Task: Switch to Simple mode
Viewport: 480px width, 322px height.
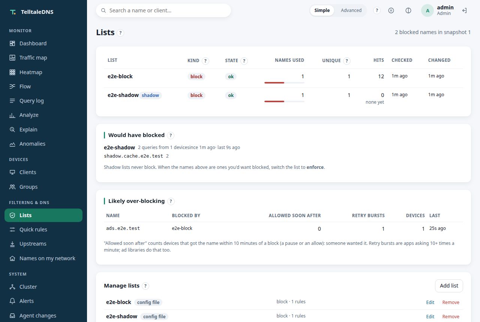Action: click(322, 10)
